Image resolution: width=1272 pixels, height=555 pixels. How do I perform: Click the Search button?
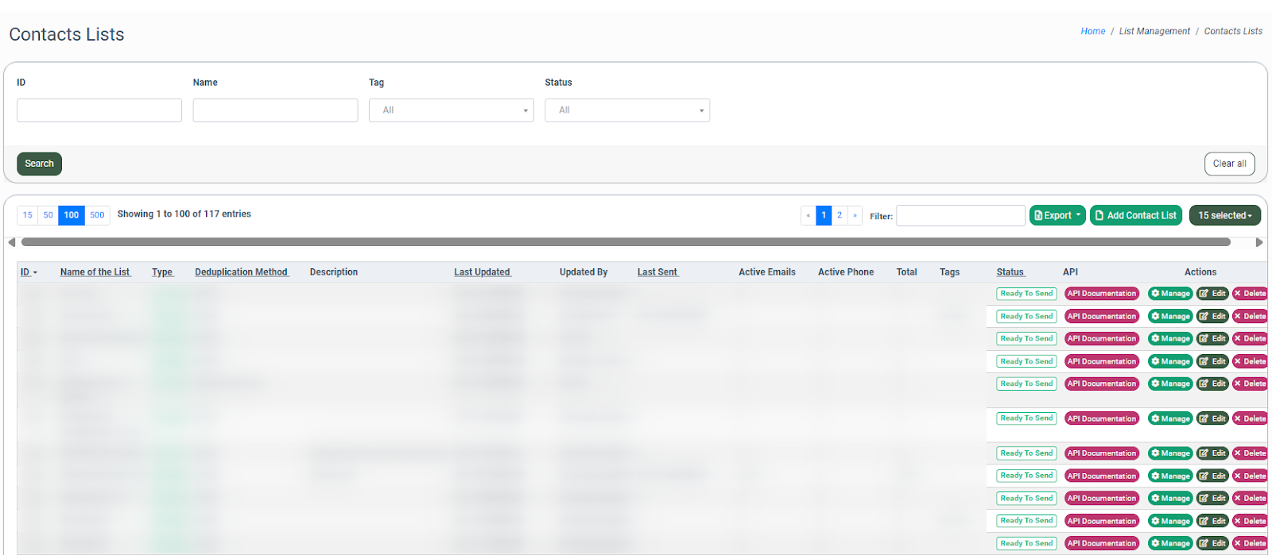coord(39,164)
